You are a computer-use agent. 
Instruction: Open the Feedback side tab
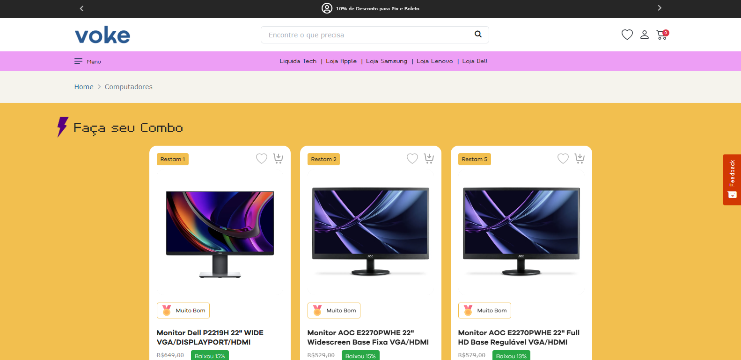click(732, 180)
